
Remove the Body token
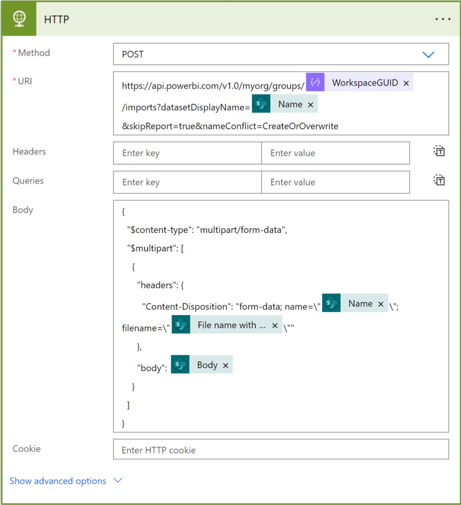point(225,365)
